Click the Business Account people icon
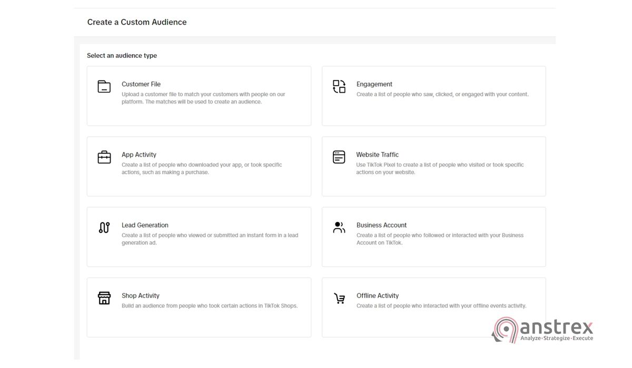The height and width of the screenshot is (368, 632). [339, 227]
